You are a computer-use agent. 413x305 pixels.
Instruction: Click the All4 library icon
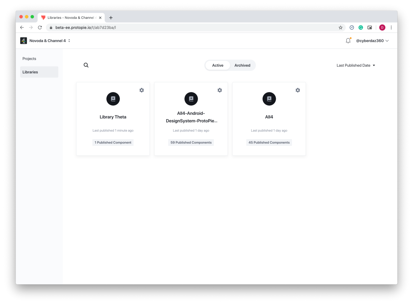[269, 99]
